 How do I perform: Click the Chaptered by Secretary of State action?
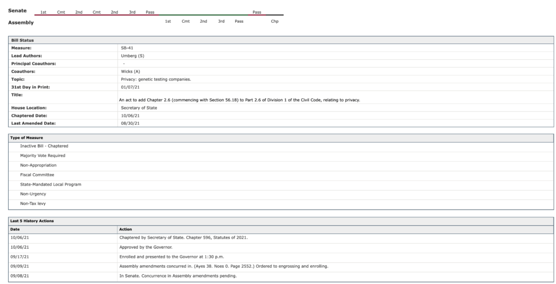tap(183, 237)
